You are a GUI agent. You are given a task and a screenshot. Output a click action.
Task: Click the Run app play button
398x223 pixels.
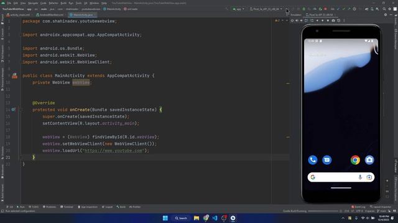pos(287,9)
